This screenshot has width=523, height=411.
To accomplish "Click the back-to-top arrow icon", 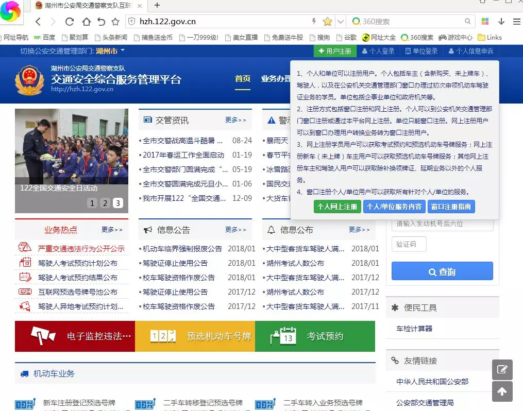I will (x=502, y=391).
